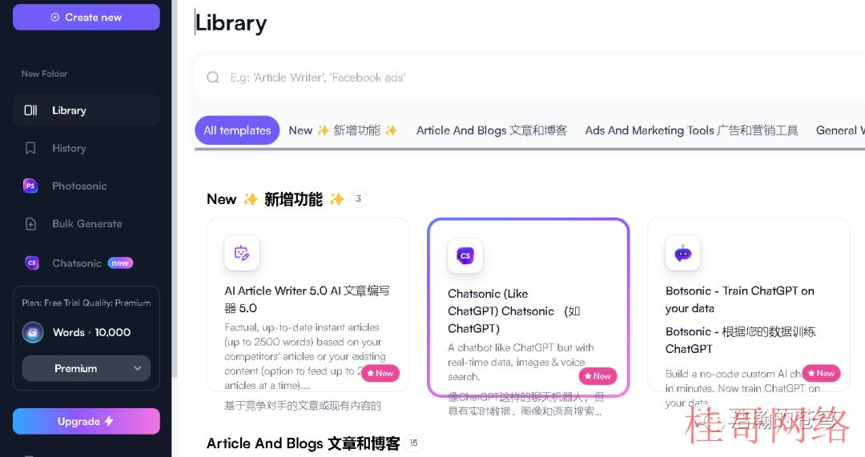Image resolution: width=865 pixels, height=457 pixels.
Task: Open the Chatsonic (Like ChatGPT) template card
Action: point(529,307)
